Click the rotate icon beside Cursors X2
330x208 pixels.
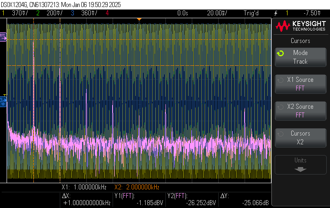[x=280, y=134]
